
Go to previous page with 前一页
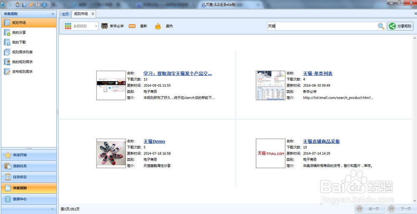tap(370, 209)
